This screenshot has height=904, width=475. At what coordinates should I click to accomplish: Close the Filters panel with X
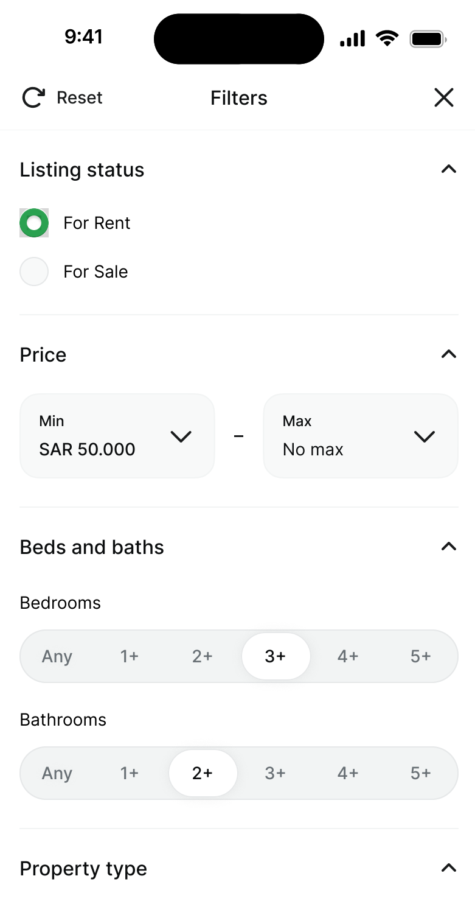pyautogui.click(x=444, y=97)
